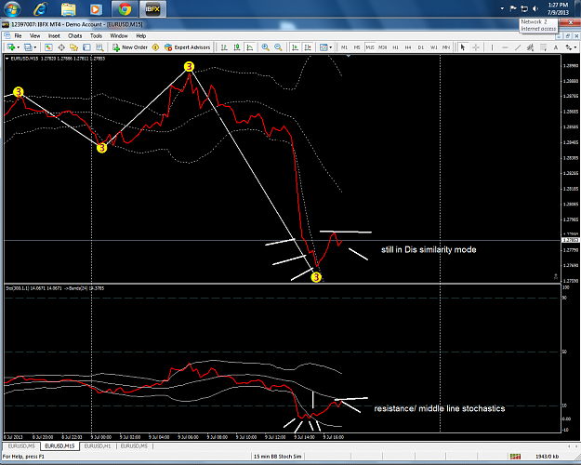
Task: Open the chart Templates icon
Action: coord(324,47)
